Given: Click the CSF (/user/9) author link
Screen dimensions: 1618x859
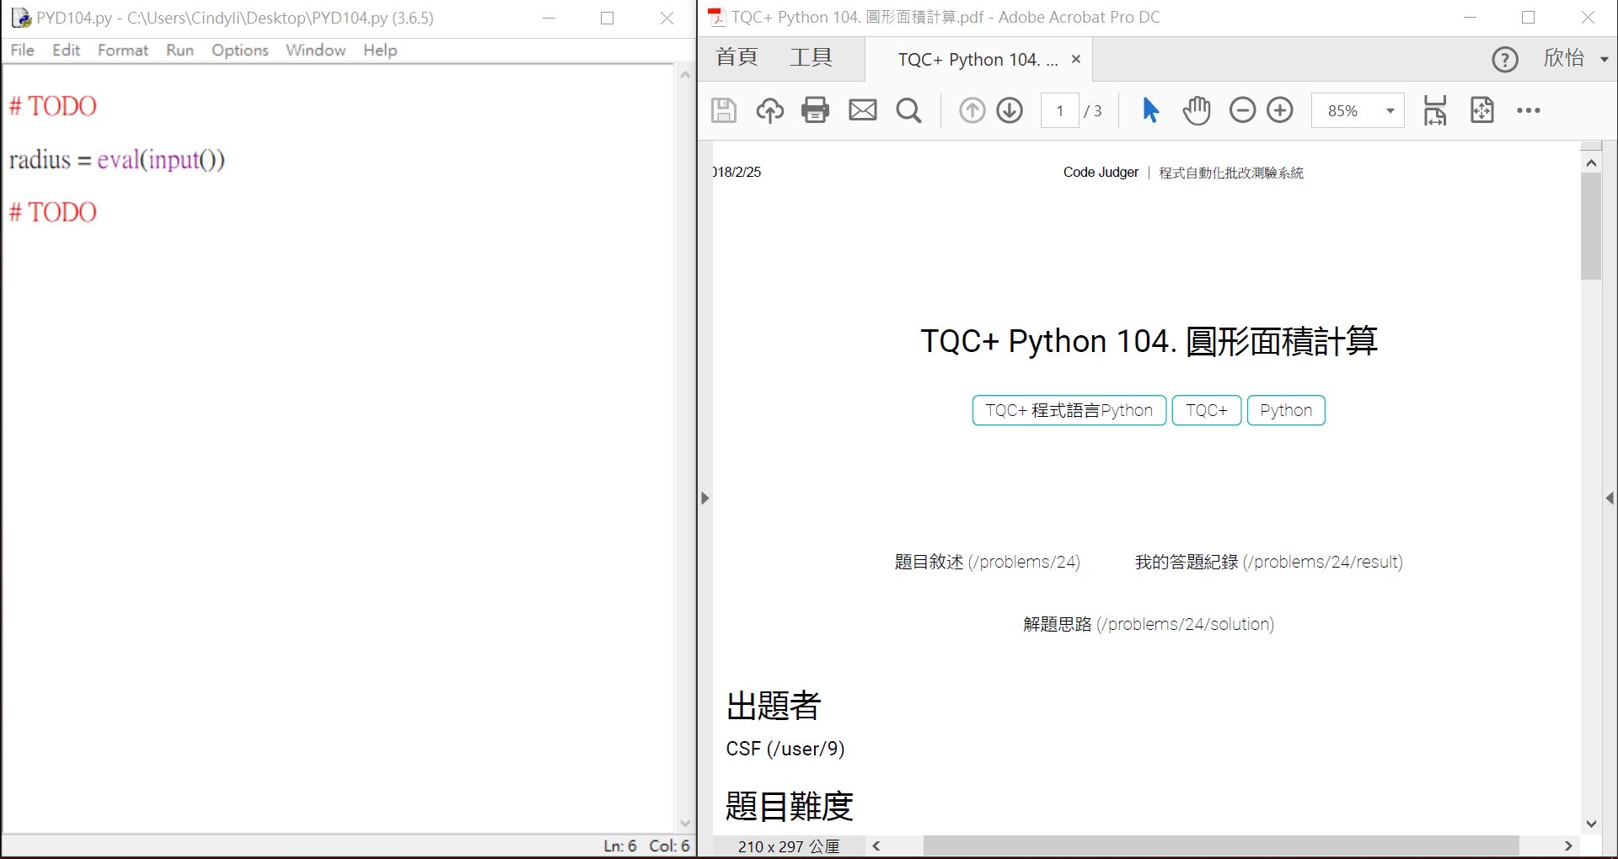Looking at the screenshot, I should [x=785, y=749].
